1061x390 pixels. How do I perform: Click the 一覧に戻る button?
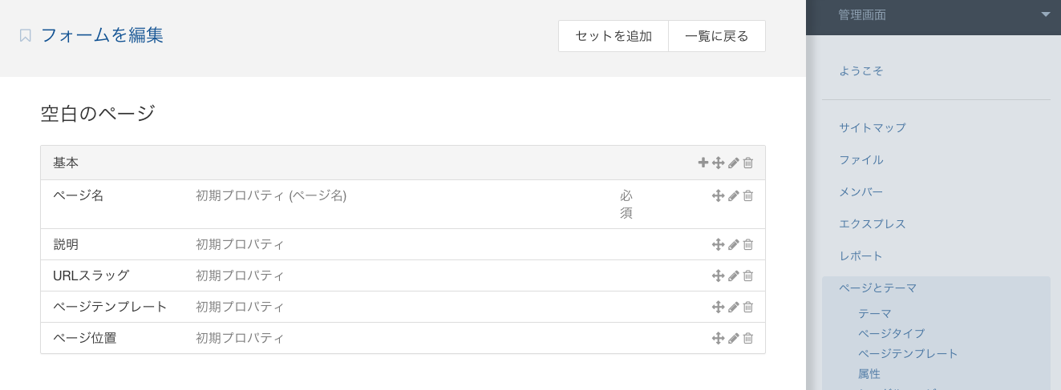[x=717, y=36]
